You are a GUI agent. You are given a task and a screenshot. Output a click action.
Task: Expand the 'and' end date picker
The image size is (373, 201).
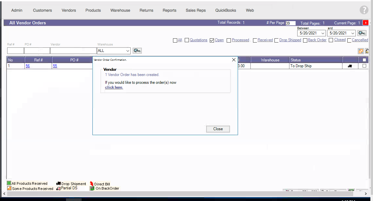353,33
